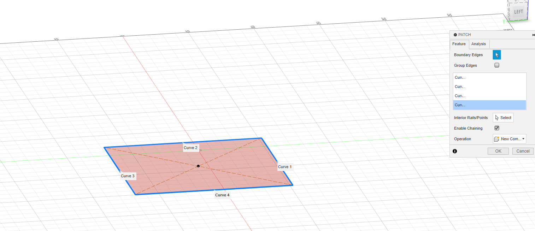Click the LEFT face of the ViewCube
This screenshot has width=535, height=231.
[518, 12]
